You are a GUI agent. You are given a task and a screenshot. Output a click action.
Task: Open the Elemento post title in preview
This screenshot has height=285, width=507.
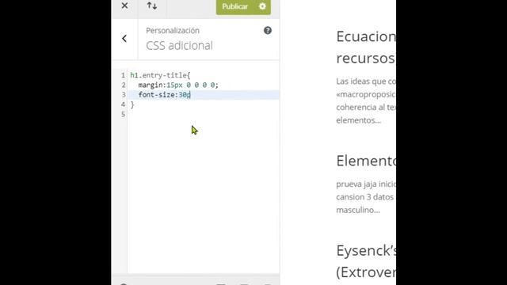click(366, 161)
